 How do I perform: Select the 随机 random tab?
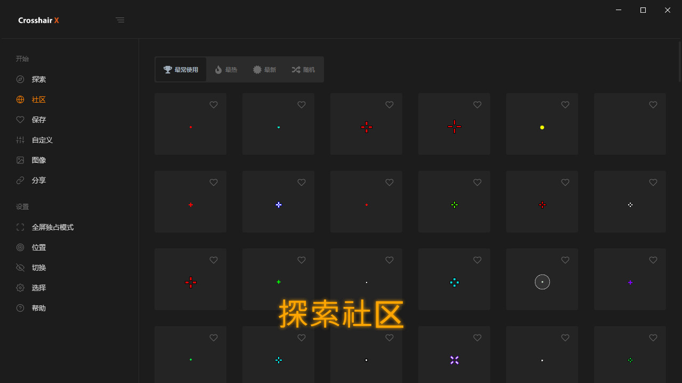point(303,70)
